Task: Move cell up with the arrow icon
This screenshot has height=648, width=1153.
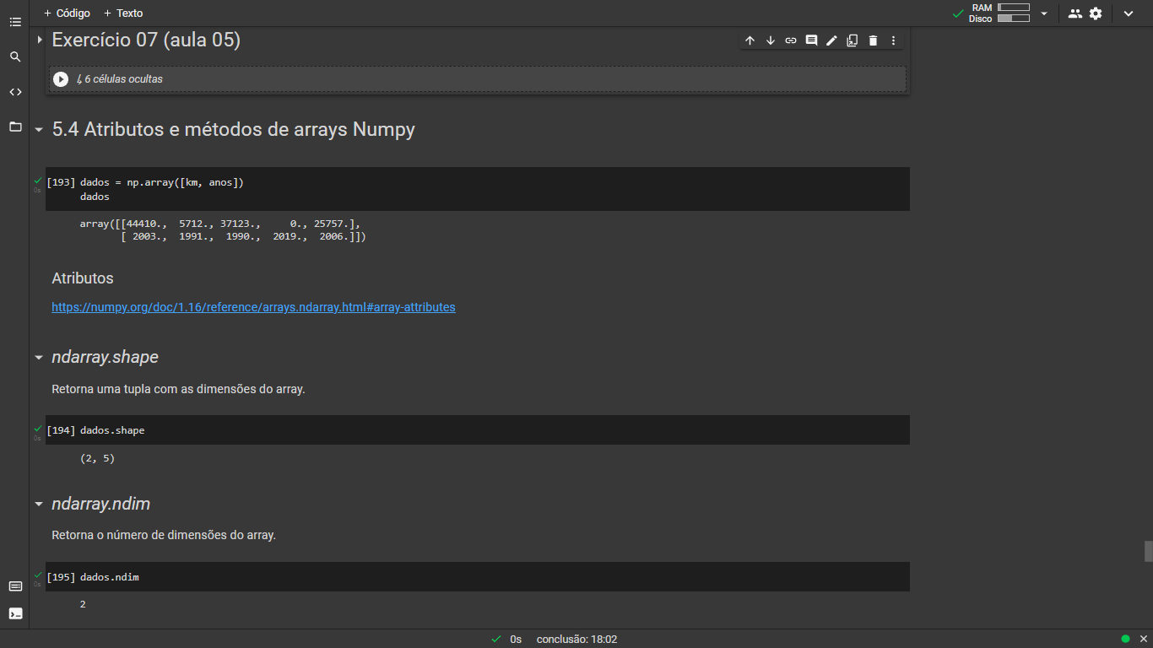Action: (x=750, y=40)
